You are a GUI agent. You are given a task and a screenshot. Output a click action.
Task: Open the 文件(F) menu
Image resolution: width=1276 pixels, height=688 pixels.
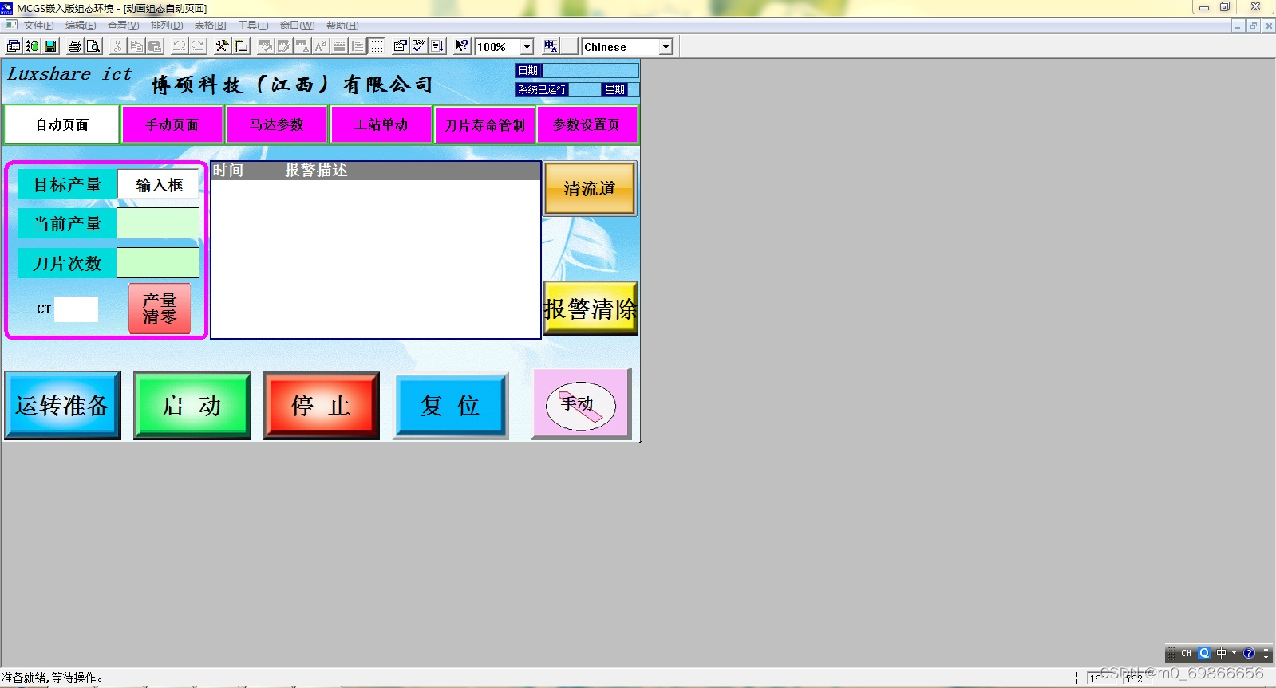(x=38, y=26)
